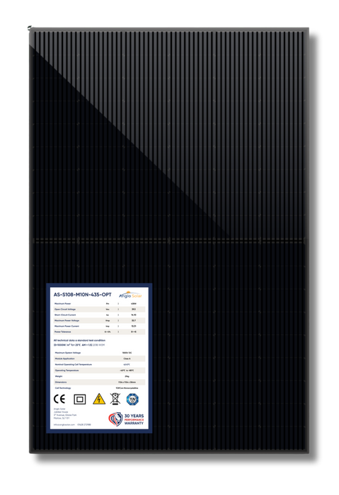The height and width of the screenshot is (495, 339).
Task: Click the Anglo Solar logo
Action: 130,295
